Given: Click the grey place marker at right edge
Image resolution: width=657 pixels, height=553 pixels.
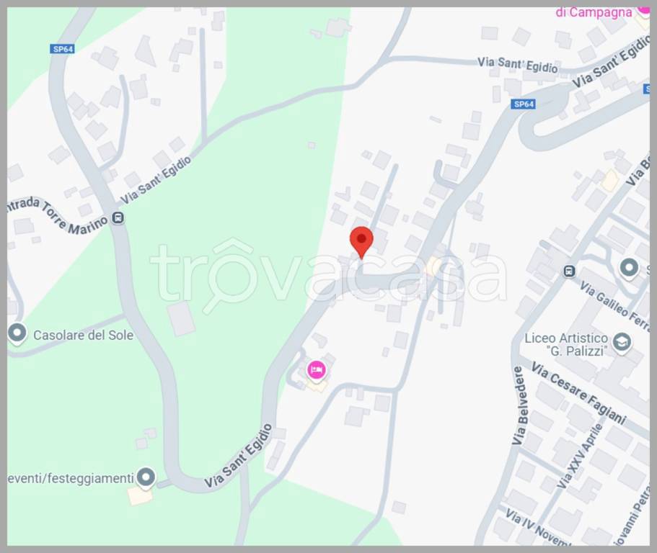Looking at the screenshot, I should click(x=629, y=268).
